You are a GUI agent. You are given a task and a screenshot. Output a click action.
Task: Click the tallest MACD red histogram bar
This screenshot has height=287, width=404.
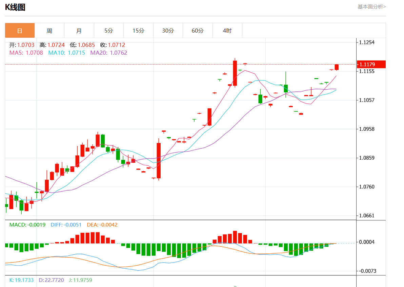coord(235,237)
